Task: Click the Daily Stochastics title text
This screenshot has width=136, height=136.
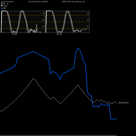Action: pos(7,2)
